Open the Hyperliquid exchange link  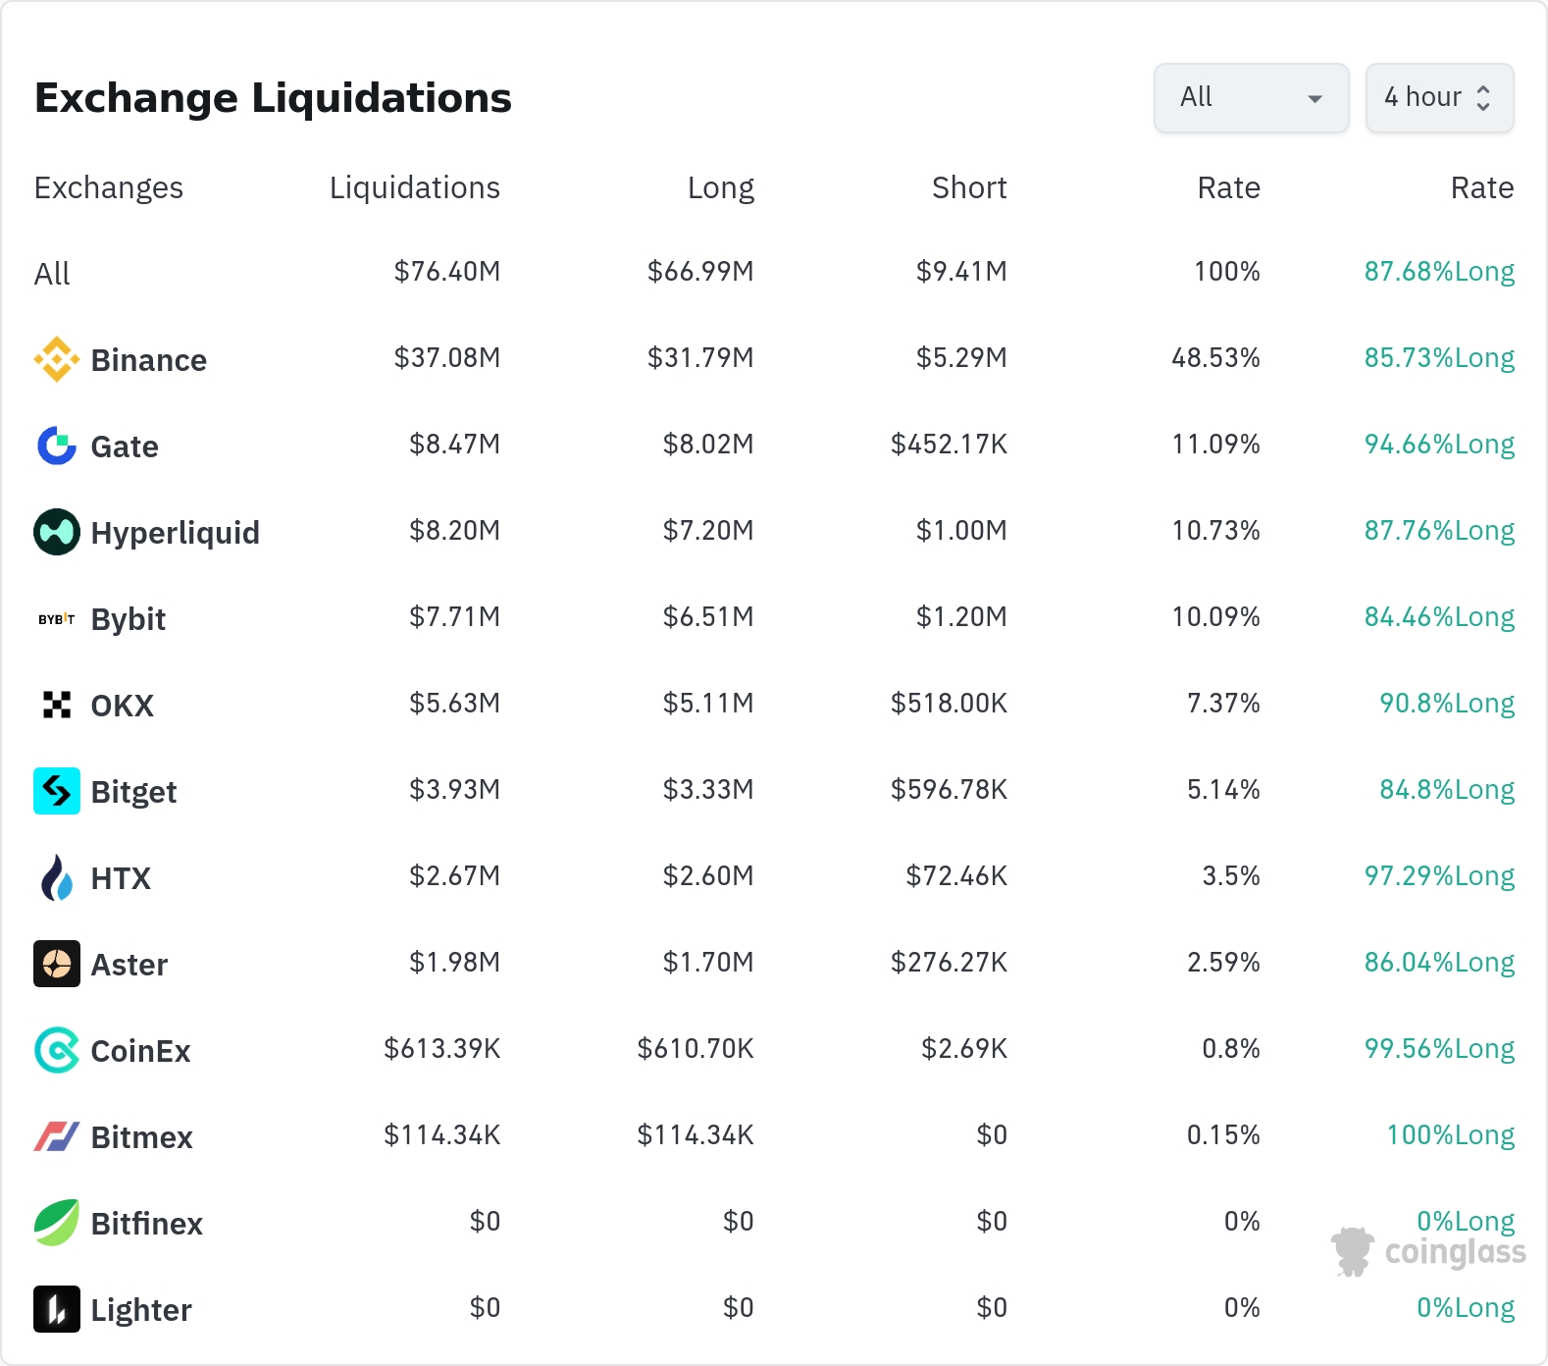(175, 533)
